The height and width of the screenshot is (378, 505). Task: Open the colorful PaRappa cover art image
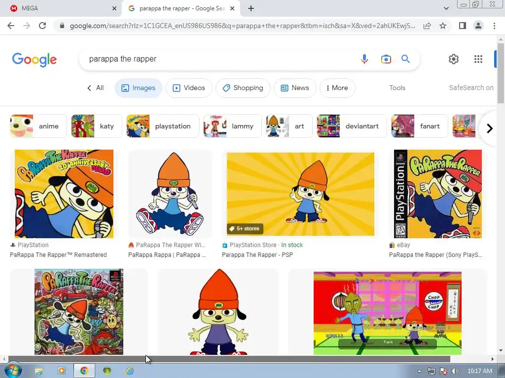click(79, 312)
